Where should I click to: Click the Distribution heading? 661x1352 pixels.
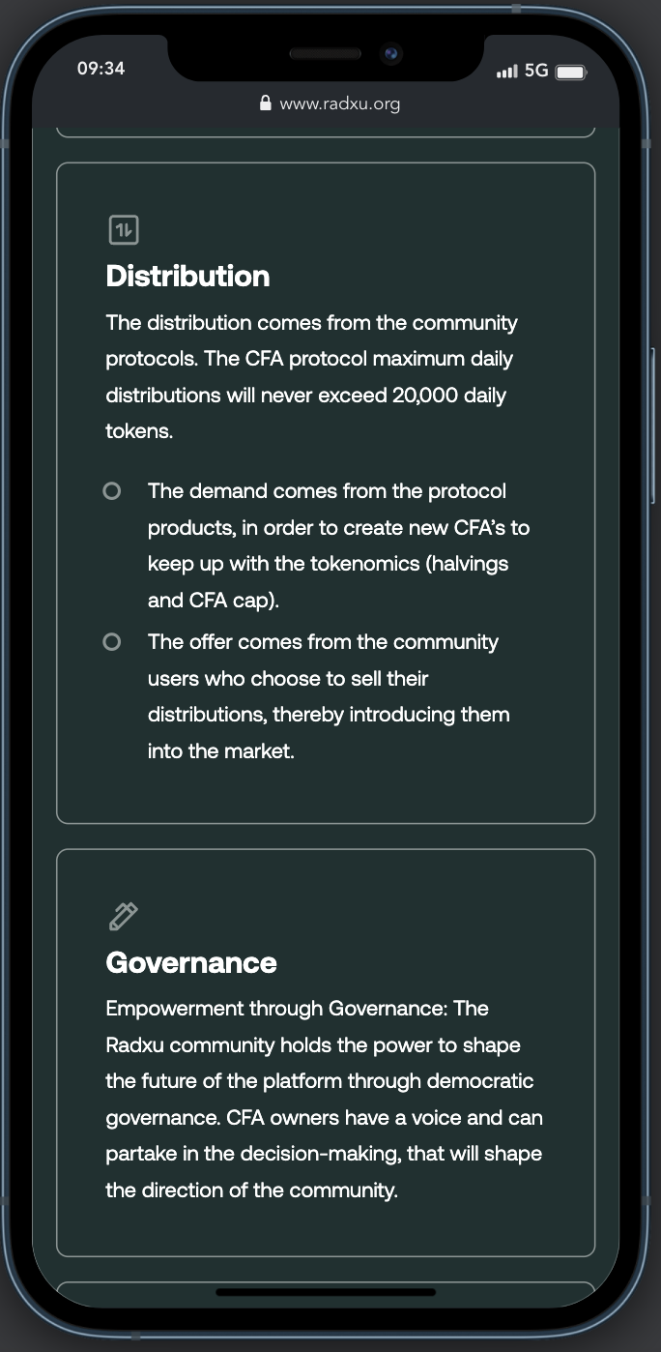point(187,277)
